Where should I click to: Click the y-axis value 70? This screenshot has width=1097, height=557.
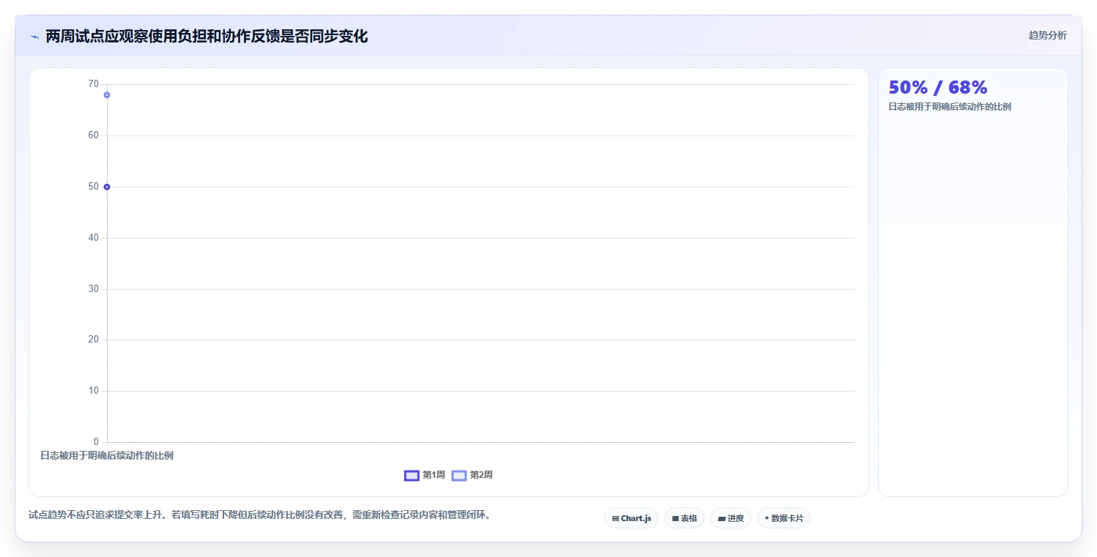(x=93, y=84)
